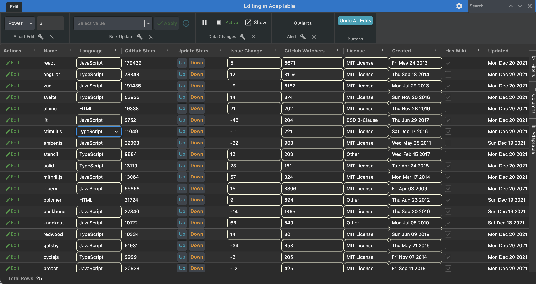
Task: Go to next search result
Action: 520,6
